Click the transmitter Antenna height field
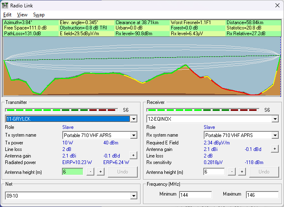Screen dimensions: 284x207 pyautogui.click(x=73, y=172)
